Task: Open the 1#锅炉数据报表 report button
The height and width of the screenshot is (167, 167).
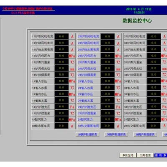Action: click(x=87, y=134)
